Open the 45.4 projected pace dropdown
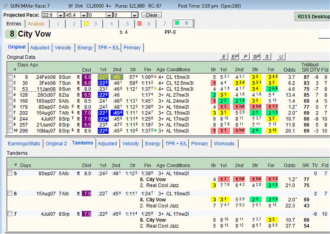This screenshot has height=234, width=330. coord(84,15)
